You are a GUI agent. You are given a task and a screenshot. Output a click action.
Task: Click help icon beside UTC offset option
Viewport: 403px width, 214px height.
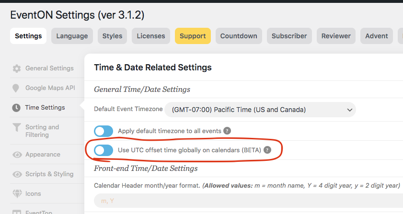267,150
